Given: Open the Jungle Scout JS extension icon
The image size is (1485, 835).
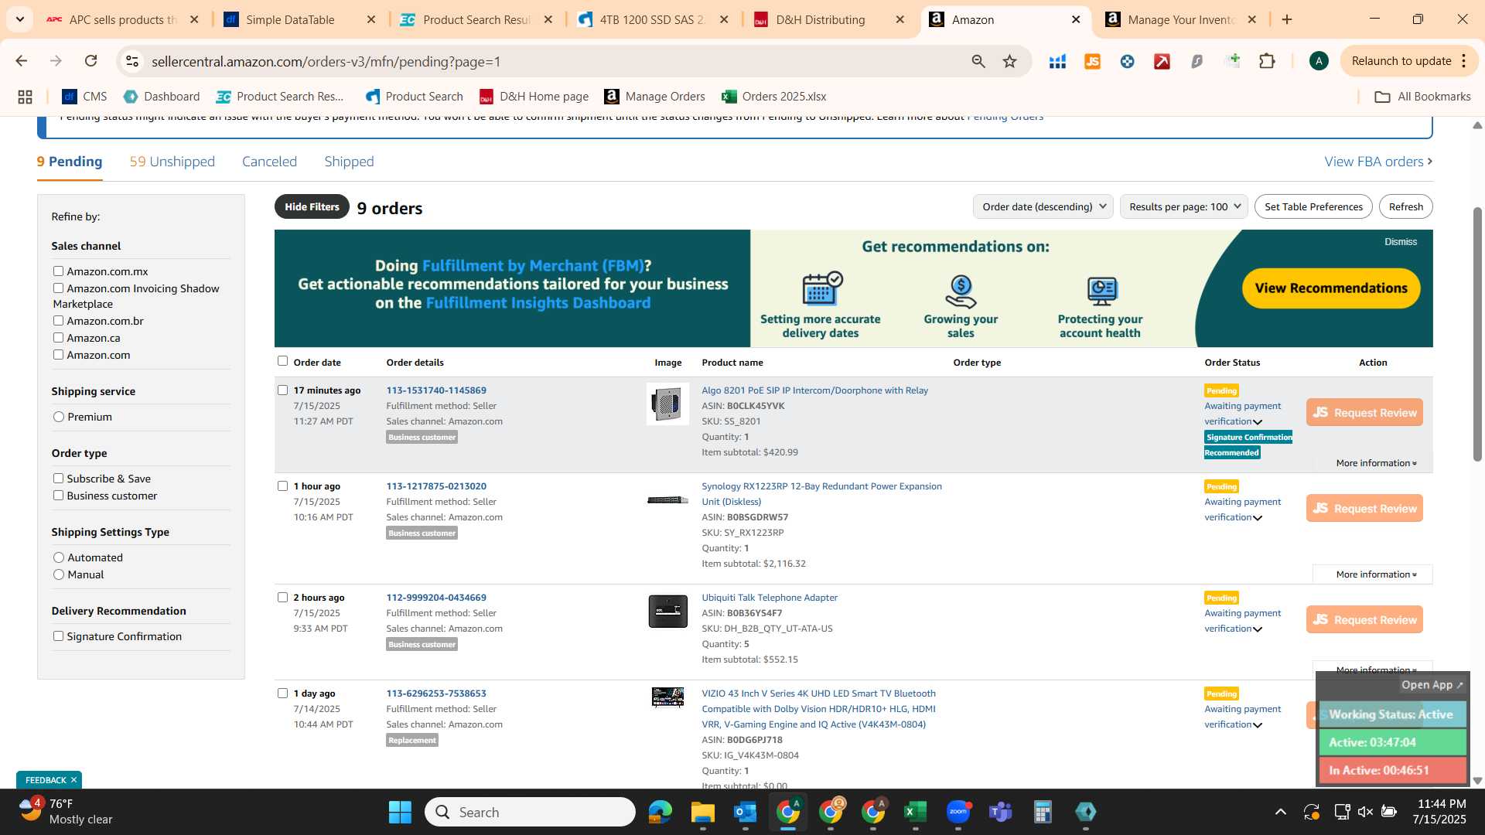Looking at the screenshot, I should (x=1092, y=61).
